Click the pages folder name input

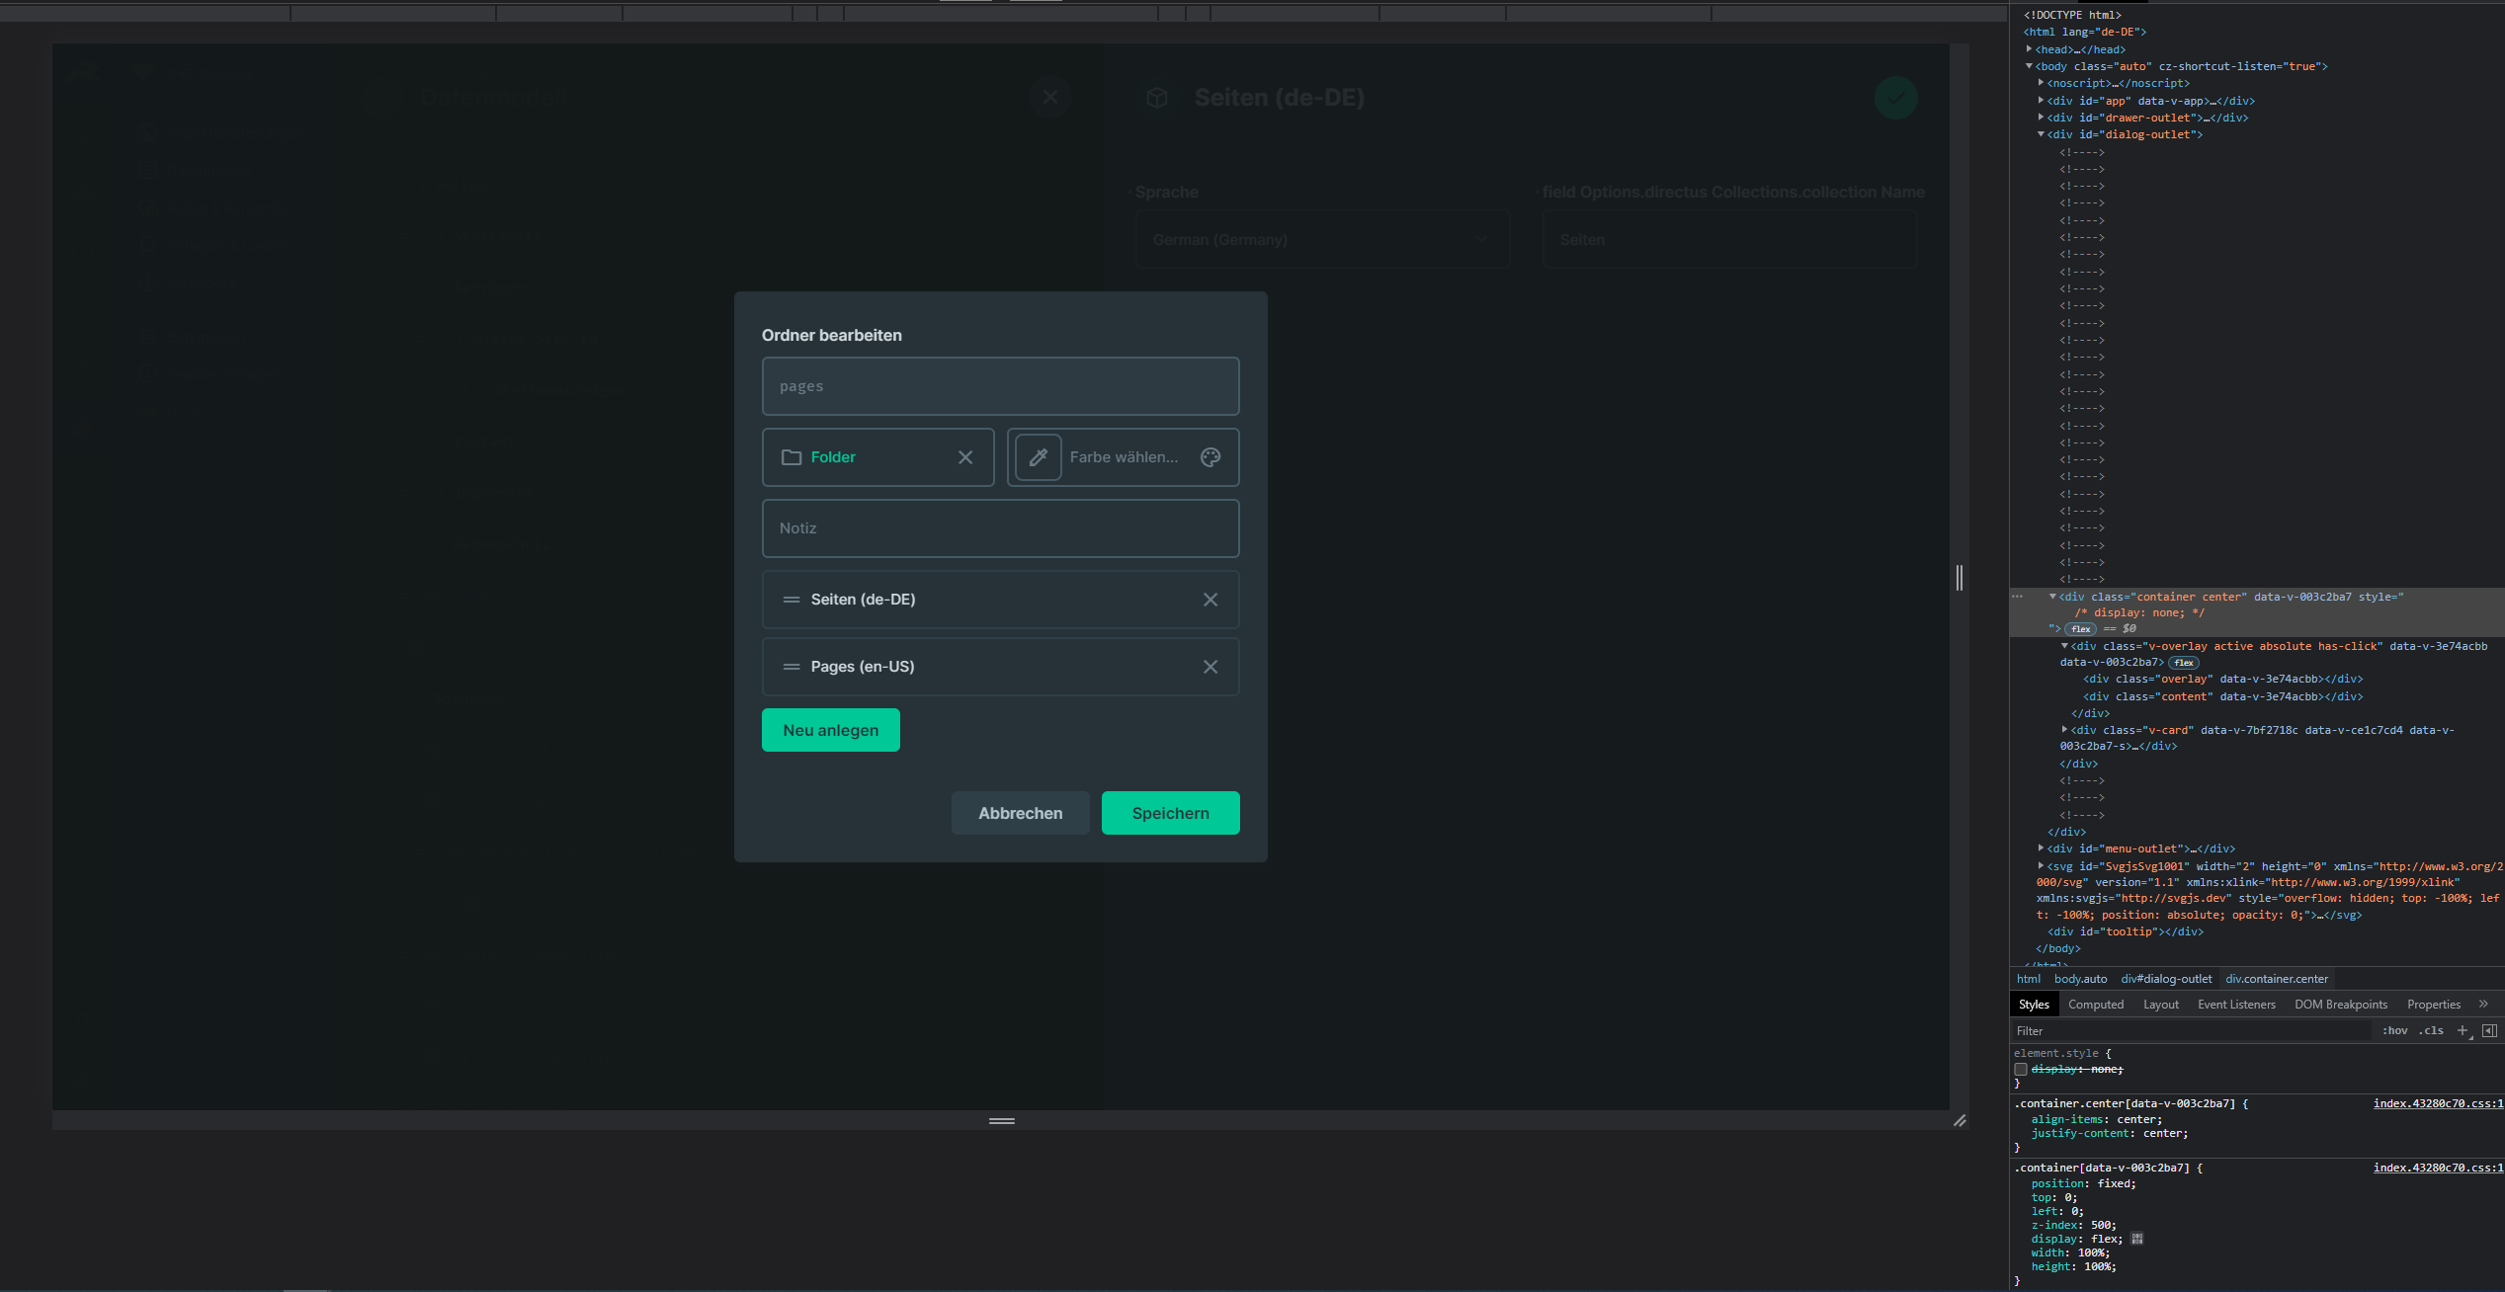pyautogui.click(x=1000, y=386)
